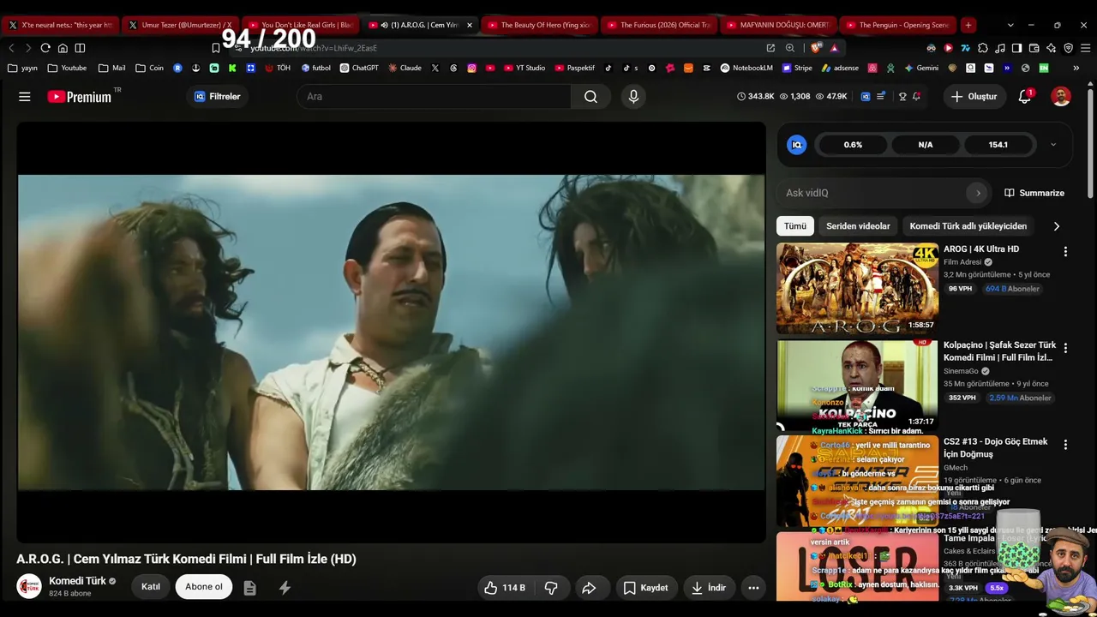The width and height of the screenshot is (1097, 617).
Task: Open options for CS2 #13 video
Action: (1065, 445)
